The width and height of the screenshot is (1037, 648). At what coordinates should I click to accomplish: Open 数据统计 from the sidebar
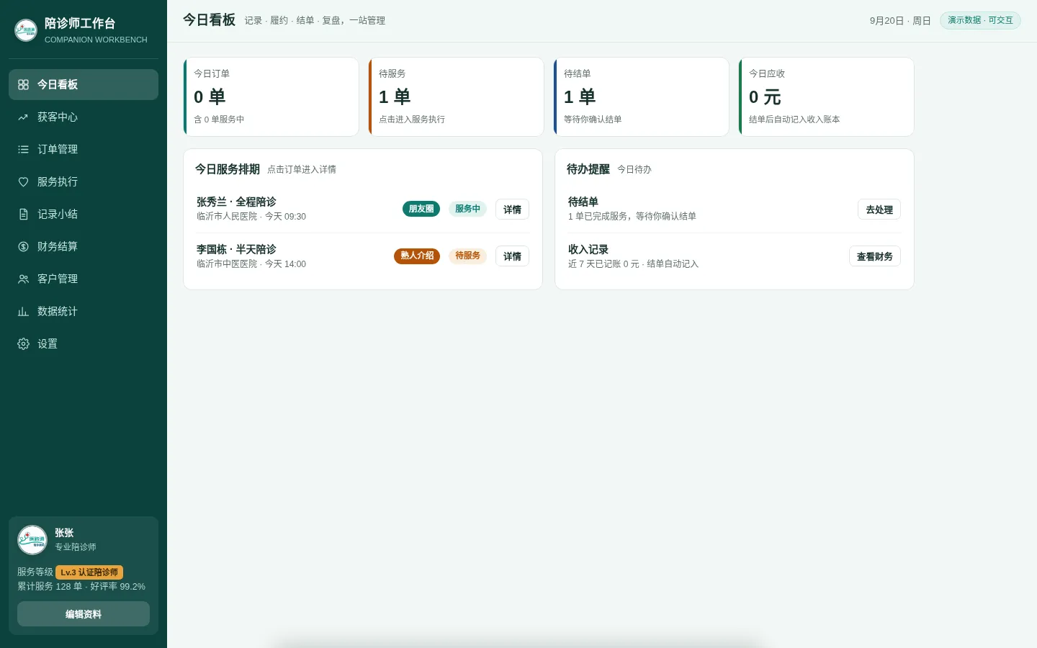[x=84, y=312]
